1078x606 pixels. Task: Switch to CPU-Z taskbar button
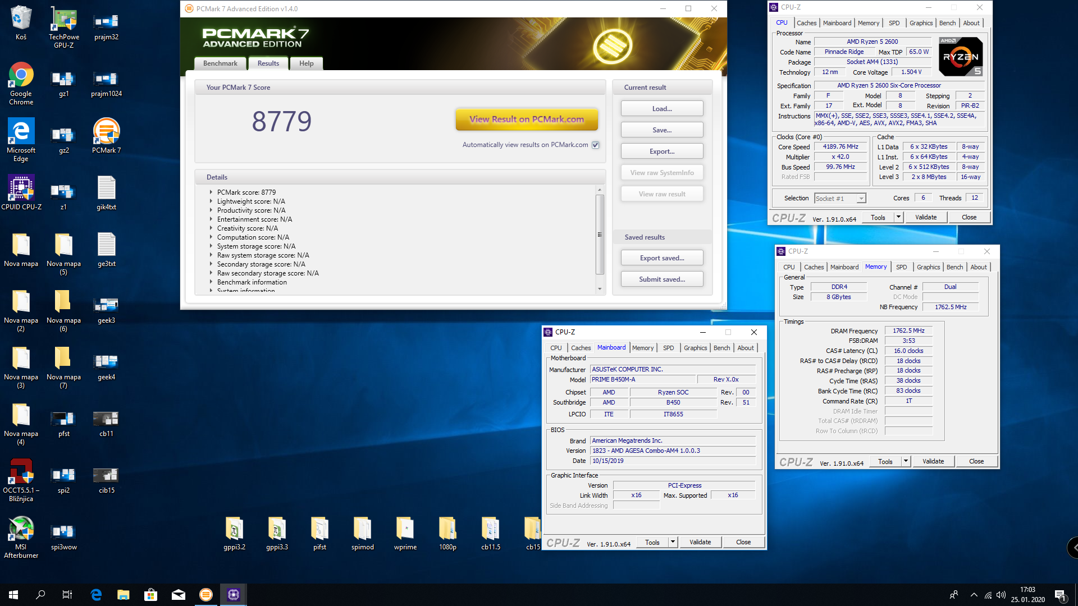pyautogui.click(x=234, y=595)
